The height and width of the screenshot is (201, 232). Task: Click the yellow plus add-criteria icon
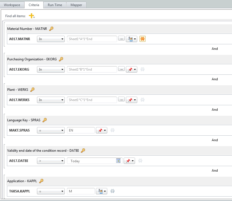pos(31,16)
